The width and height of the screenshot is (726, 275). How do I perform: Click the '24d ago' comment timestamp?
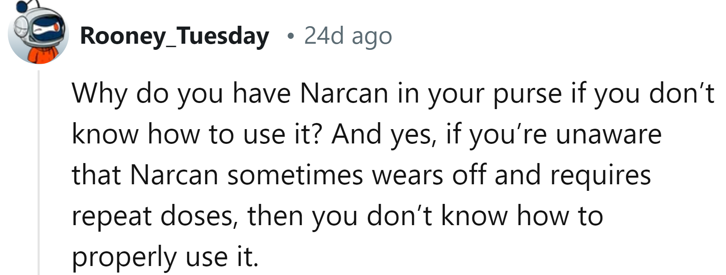(348, 36)
